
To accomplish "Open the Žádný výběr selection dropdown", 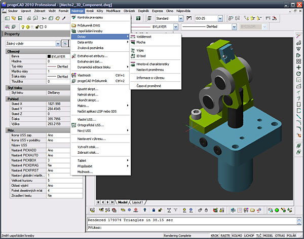I will [58, 44].
